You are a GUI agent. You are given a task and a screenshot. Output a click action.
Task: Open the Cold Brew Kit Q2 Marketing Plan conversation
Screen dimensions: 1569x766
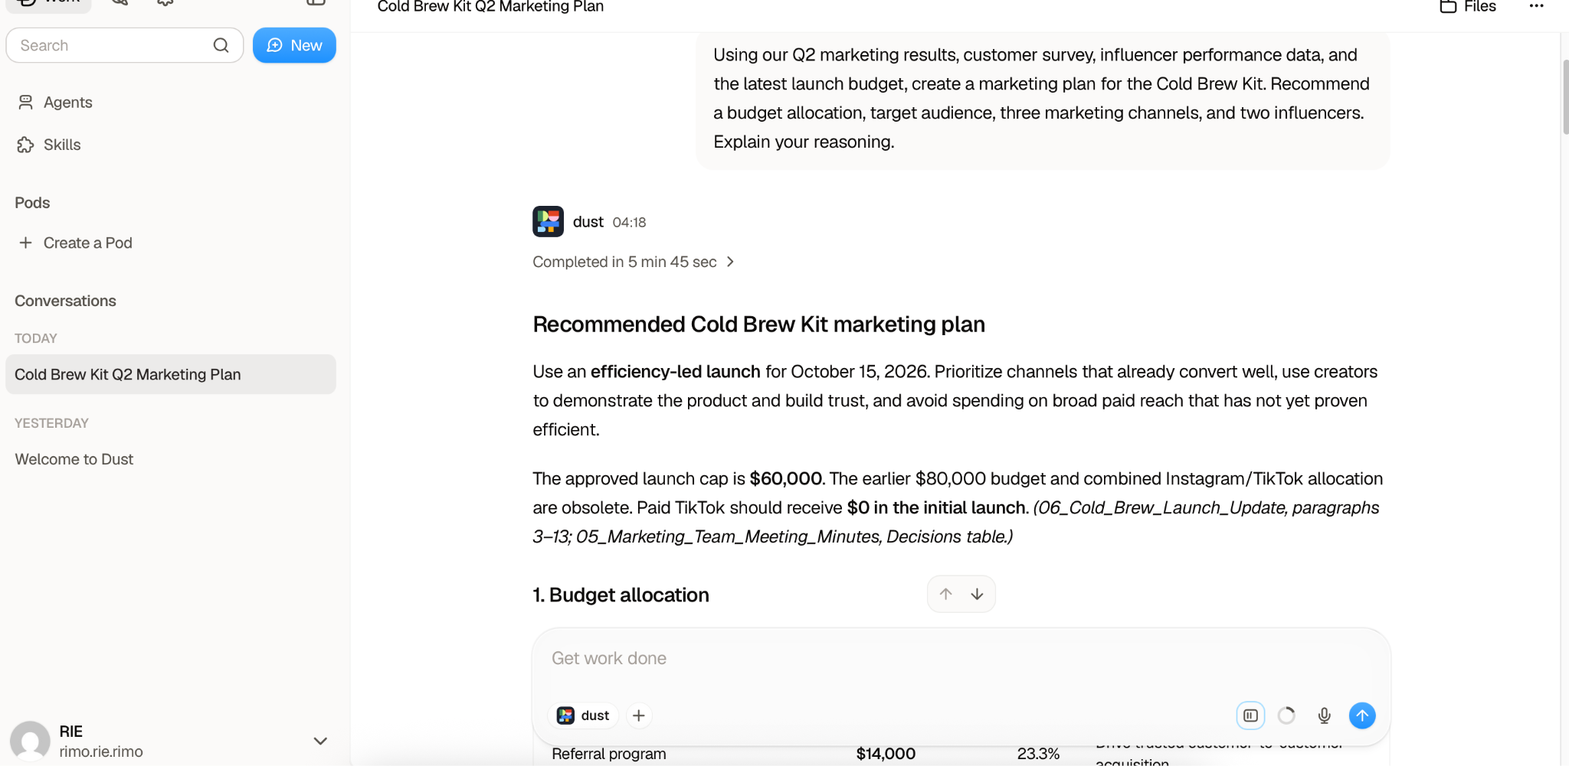(x=170, y=374)
